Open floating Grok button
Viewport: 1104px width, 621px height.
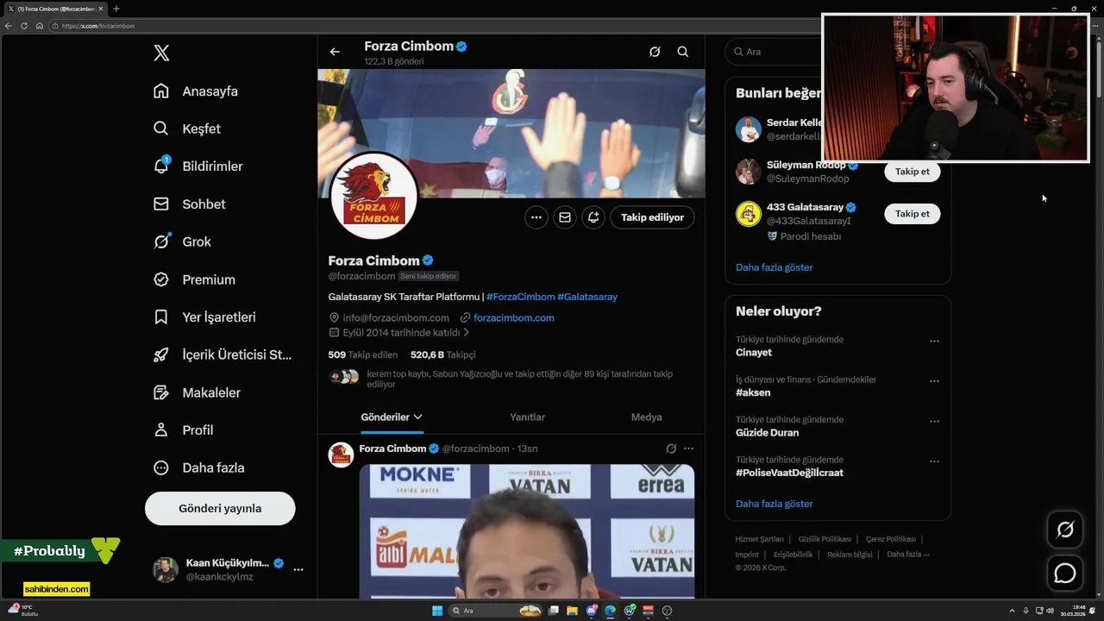pos(1065,530)
